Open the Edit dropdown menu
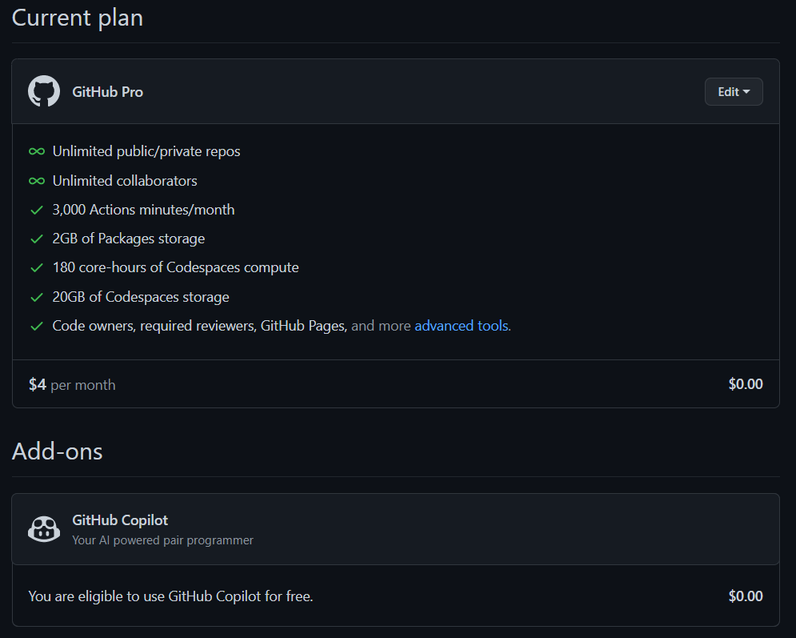Viewport: 796px width, 638px height. coord(733,91)
